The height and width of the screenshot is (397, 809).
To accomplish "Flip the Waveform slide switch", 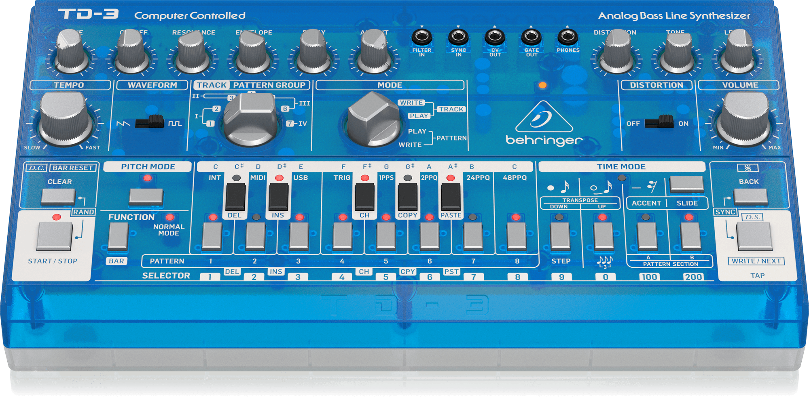I will 150,122.
